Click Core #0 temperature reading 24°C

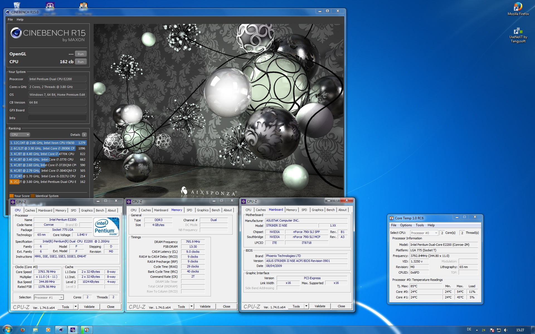[x=425, y=292]
